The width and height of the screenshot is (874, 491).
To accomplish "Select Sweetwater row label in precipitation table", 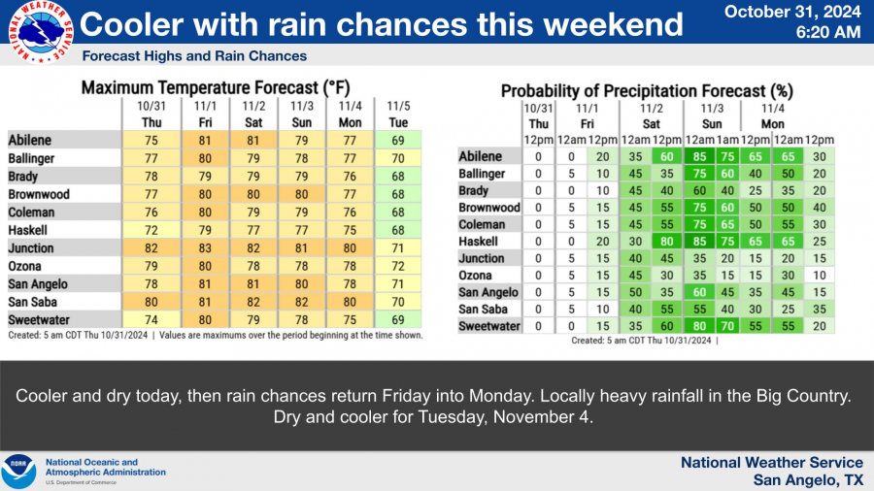I will coord(488,326).
